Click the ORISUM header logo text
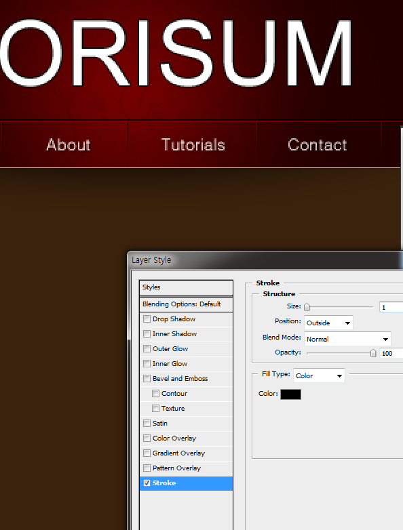This screenshot has height=530, width=403. 176,53
